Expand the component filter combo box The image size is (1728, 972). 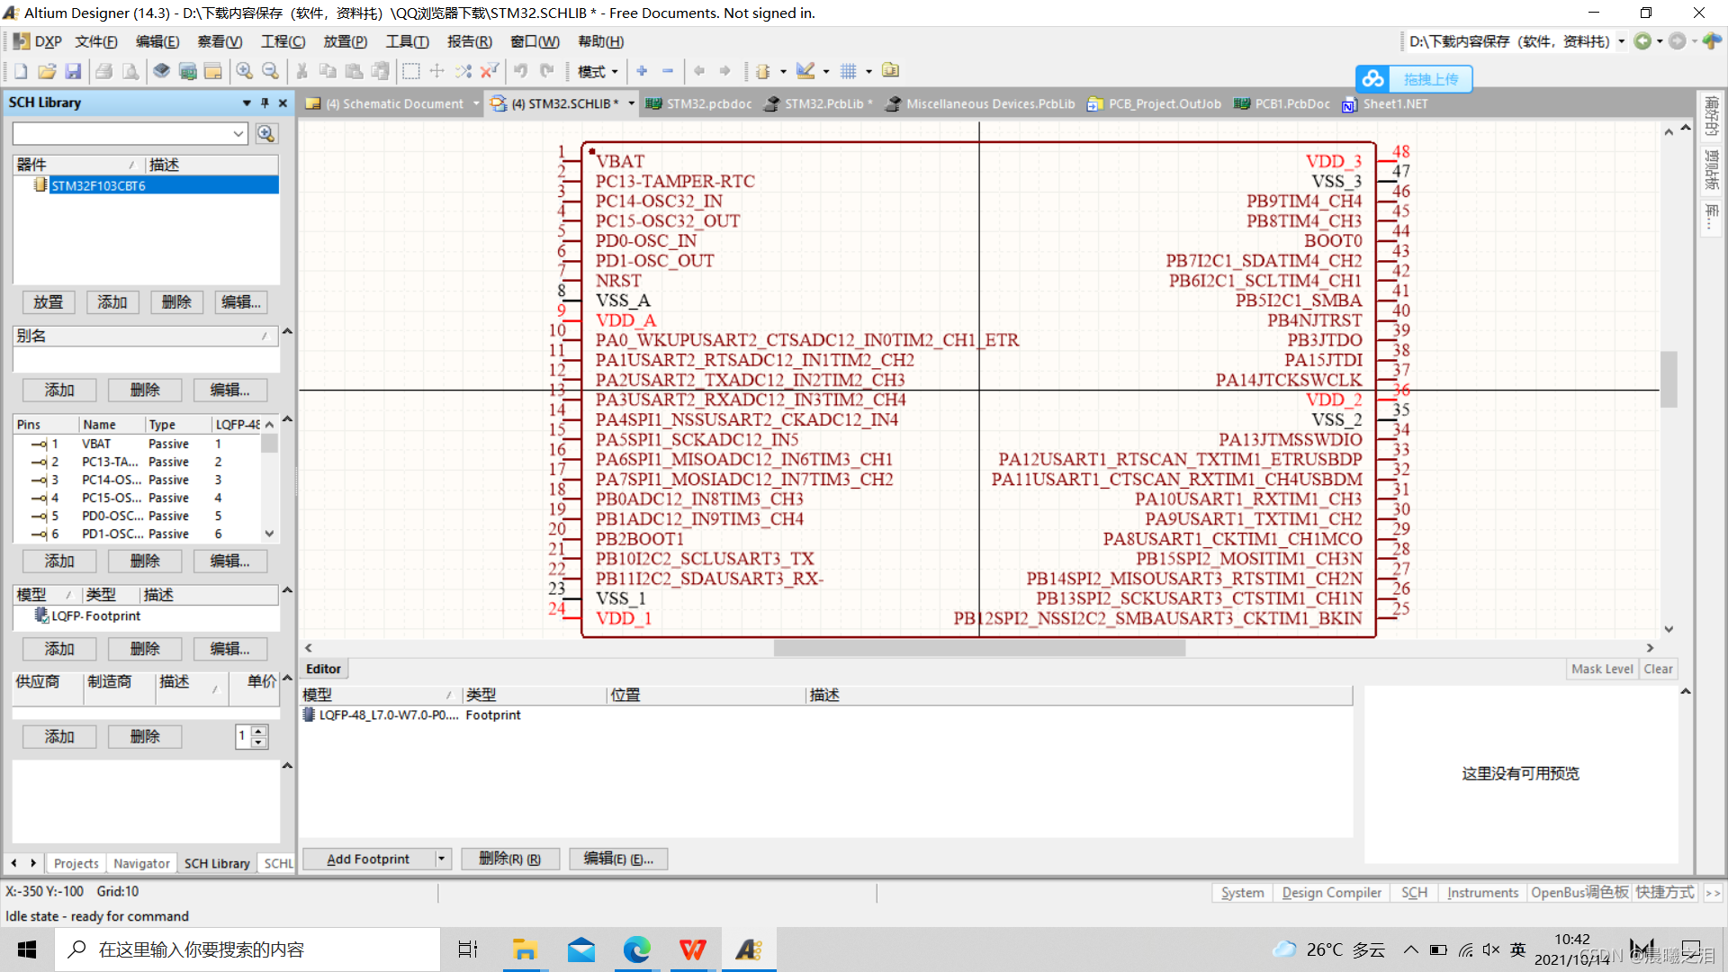tap(238, 134)
